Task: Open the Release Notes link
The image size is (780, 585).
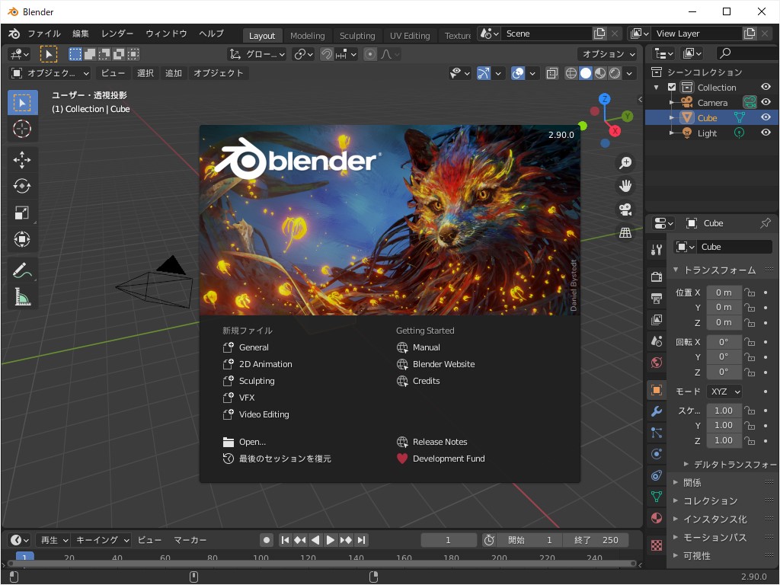Action: (x=442, y=442)
